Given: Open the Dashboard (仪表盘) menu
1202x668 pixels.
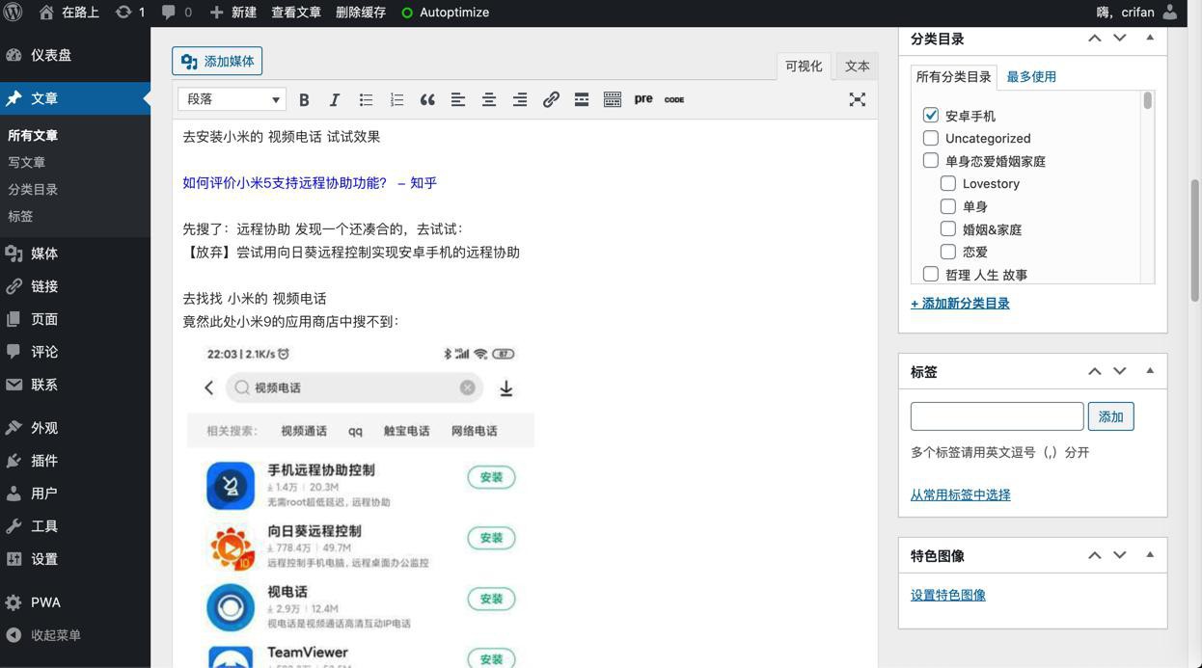Looking at the screenshot, I should [75, 55].
